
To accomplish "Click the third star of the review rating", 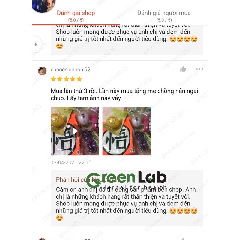I will (x=66, y=79).
